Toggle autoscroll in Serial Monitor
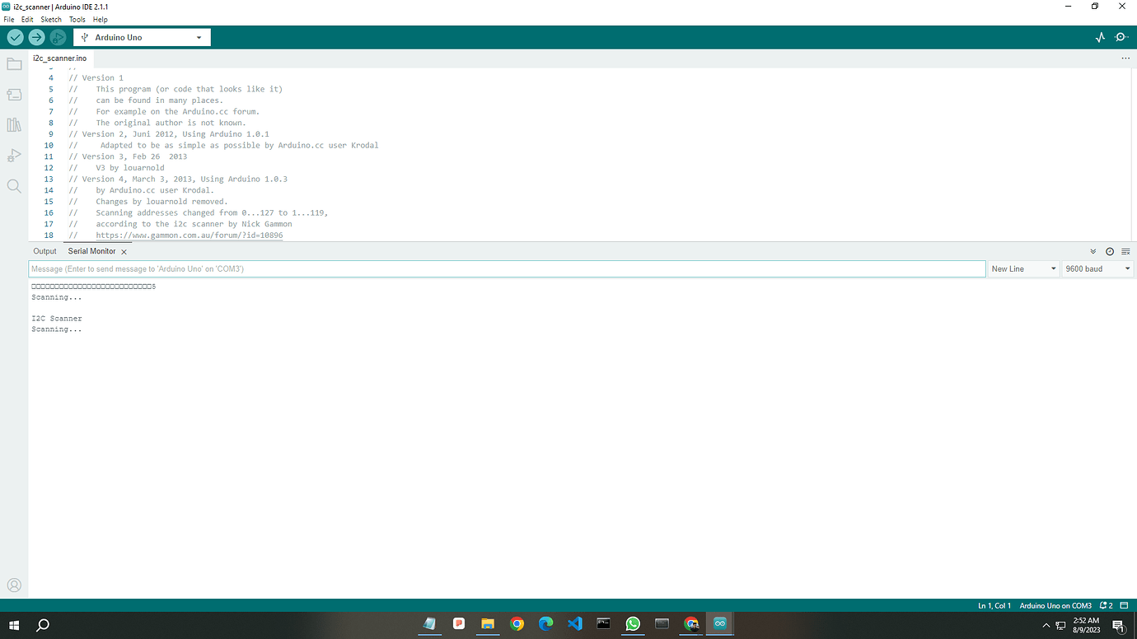Image resolution: width=1137 pixels, height=639 pixels. 1093,251
